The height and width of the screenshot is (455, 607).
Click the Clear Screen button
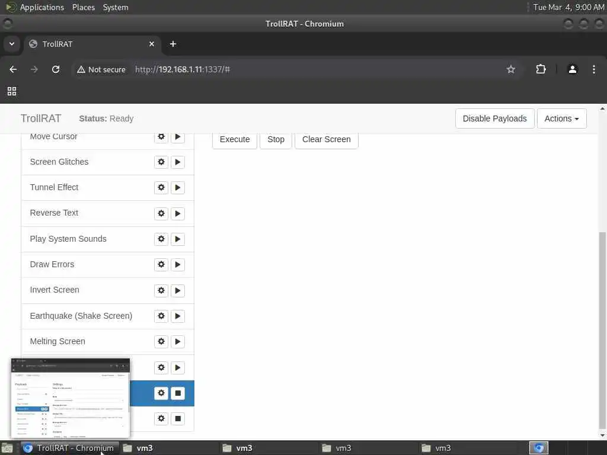pyautogui.click(x=327, y=140)
